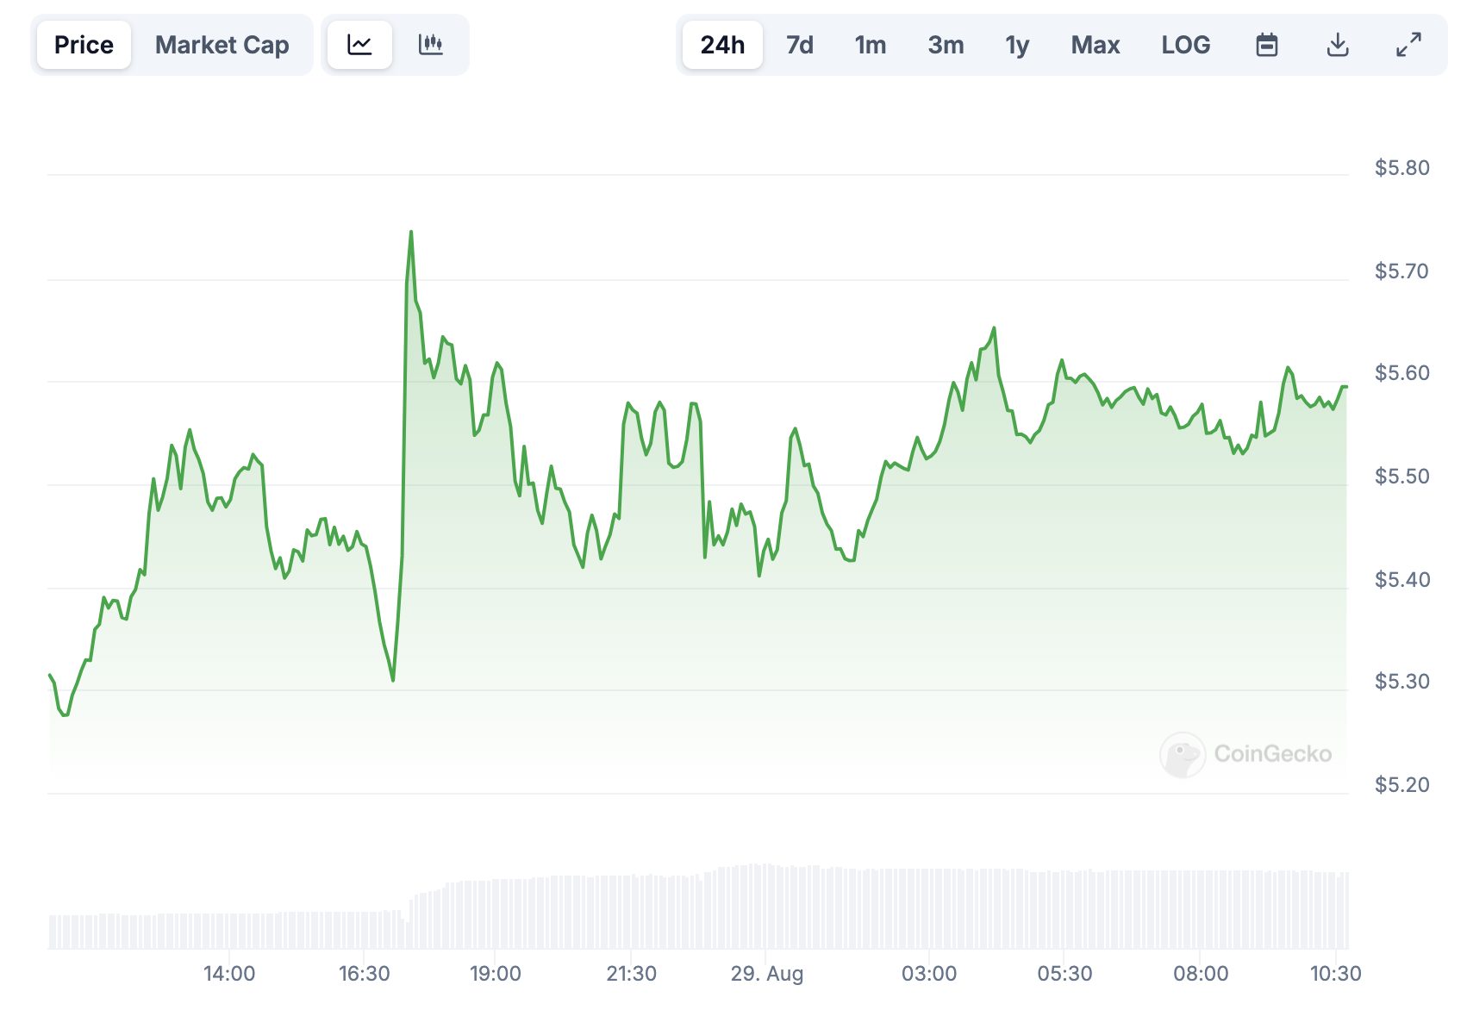
Task: Select the Market Cap tab
Action: [x=222, y=45]
